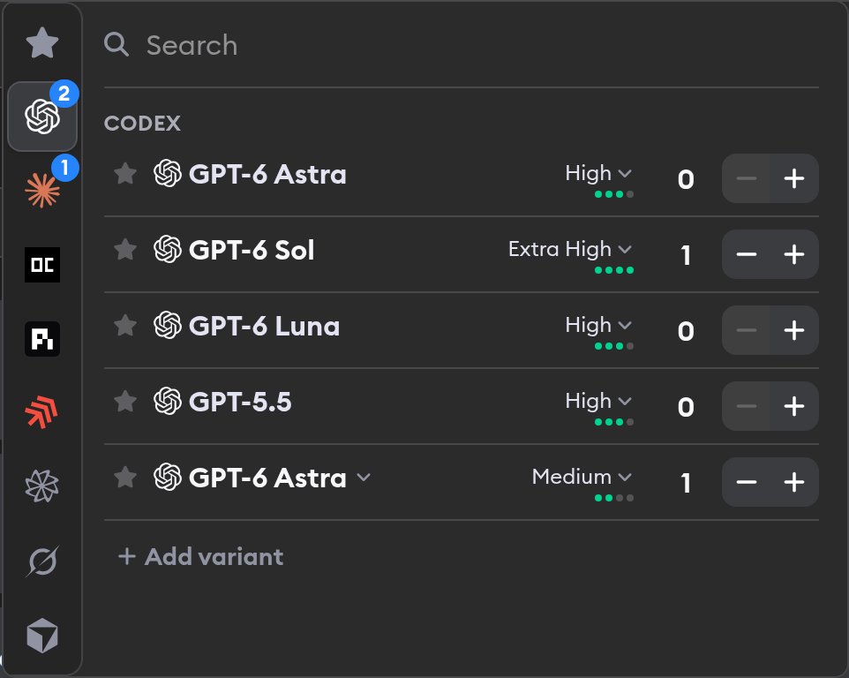The width and height of the screenshot is (849, 678).
Task: Increase count for GPT-6 Sol
Action: pos(793,254)
